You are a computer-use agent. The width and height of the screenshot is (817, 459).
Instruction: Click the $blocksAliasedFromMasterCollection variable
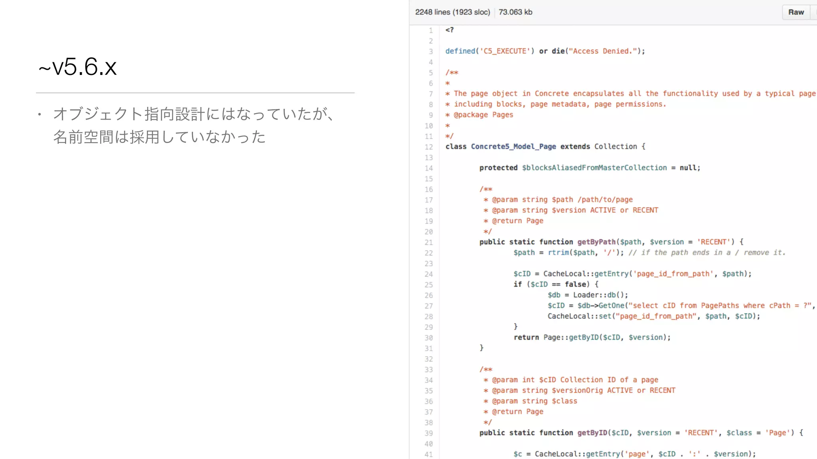coord(594,168)
